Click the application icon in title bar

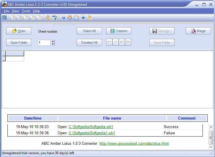coord(4,4)
